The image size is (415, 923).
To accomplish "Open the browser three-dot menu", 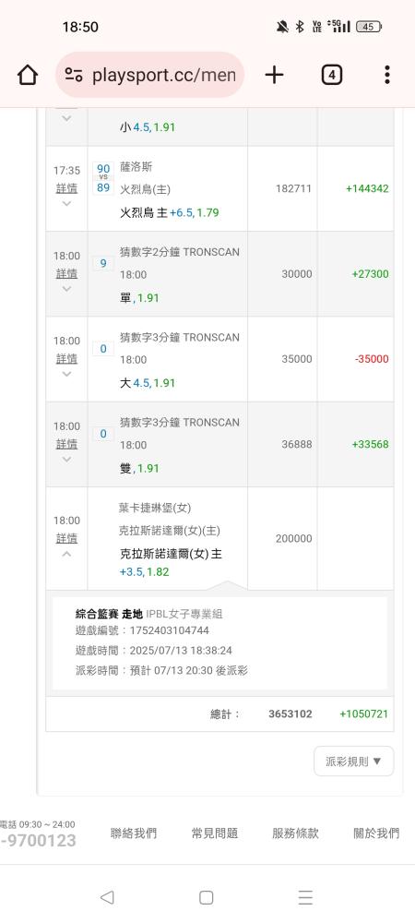I will tap(386, 75).
